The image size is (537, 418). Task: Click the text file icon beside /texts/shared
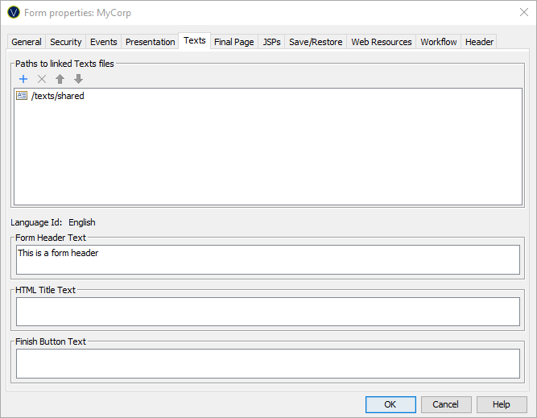click(x=22, y=96)
